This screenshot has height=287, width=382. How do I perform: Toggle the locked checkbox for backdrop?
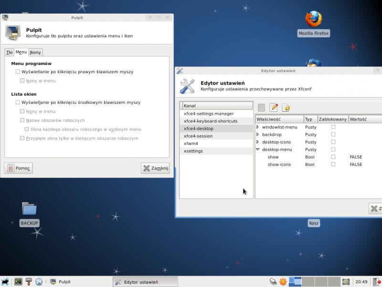tap(333, 134)
